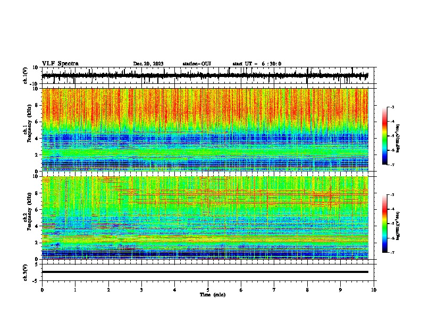The height and width of the screenshot is (325, 421).
Task: Click the 8 kHz tick on ch.1 frequency axis
Action: pyautogui.click(x=37, y=105)
